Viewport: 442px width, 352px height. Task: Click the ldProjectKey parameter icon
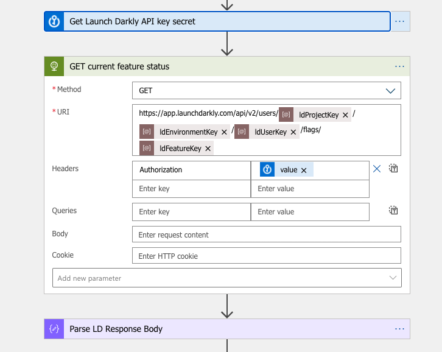(x=286, y=114)
